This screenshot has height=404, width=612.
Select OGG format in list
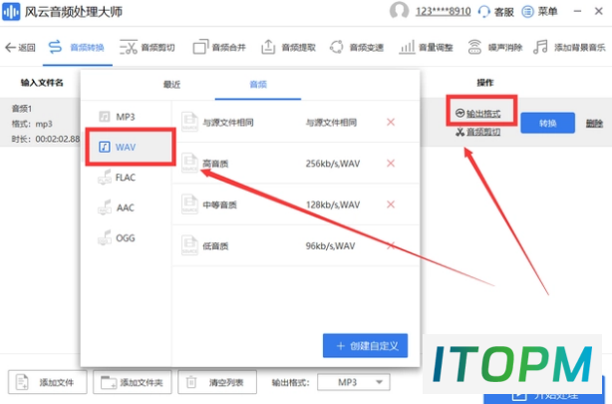pos(126,238)
